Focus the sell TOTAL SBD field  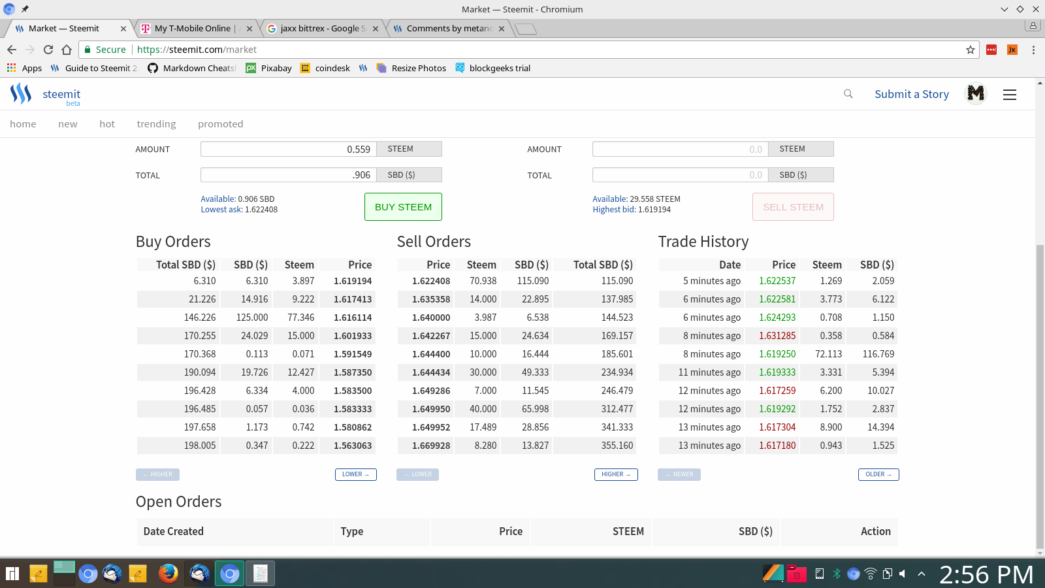click(681, 175)
